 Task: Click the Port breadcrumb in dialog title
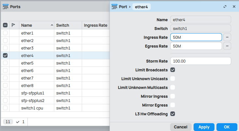click(x=123, y=7)
